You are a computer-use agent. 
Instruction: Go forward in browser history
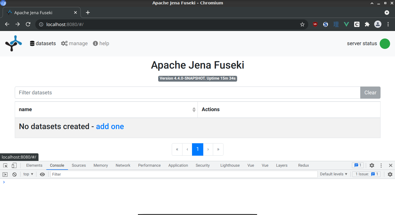pos(18,24)
